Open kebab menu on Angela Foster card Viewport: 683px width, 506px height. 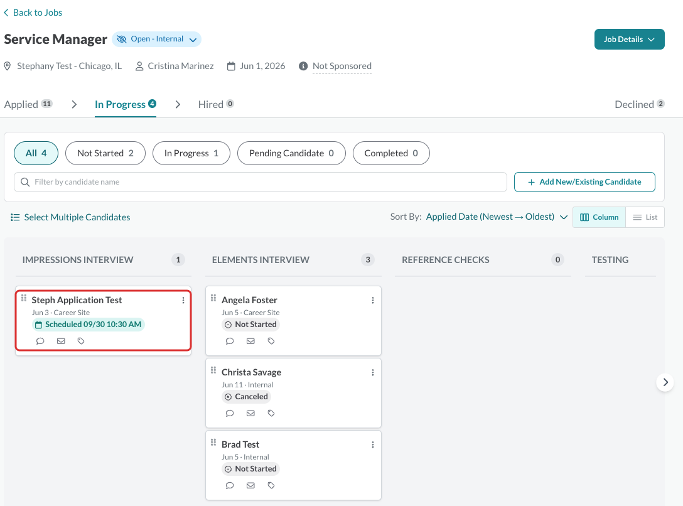[x=373, y=300]
